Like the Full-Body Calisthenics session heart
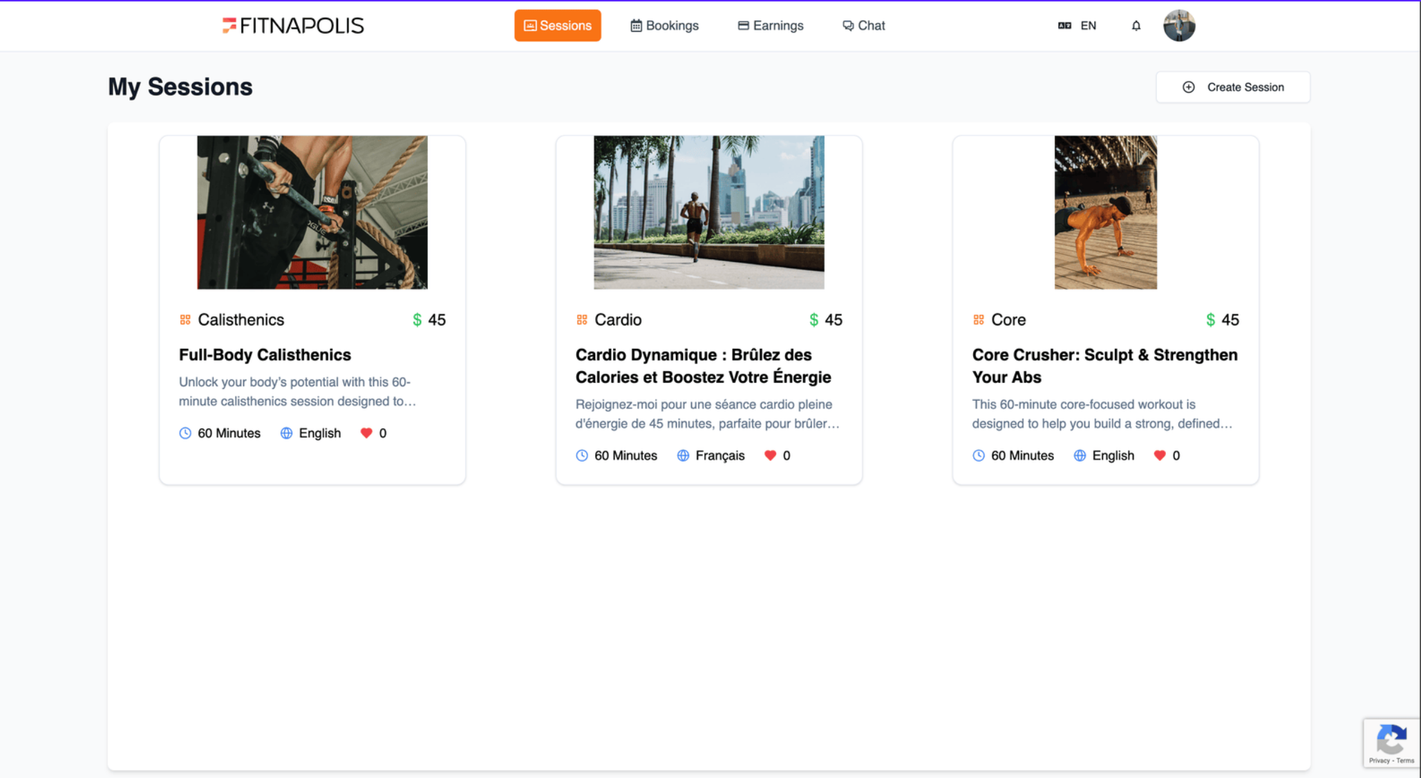This screenshot has height=778, width=1421. point(366,433)
